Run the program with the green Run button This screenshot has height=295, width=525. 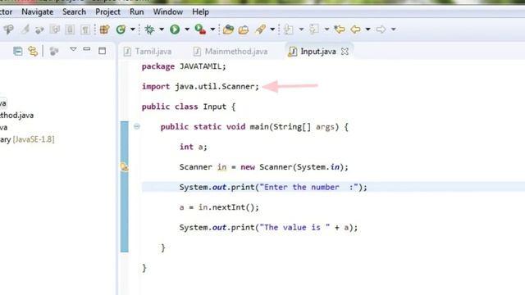click(175, 29)
